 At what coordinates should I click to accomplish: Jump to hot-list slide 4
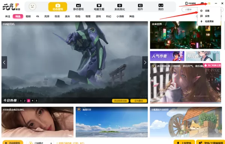(32, 101)
